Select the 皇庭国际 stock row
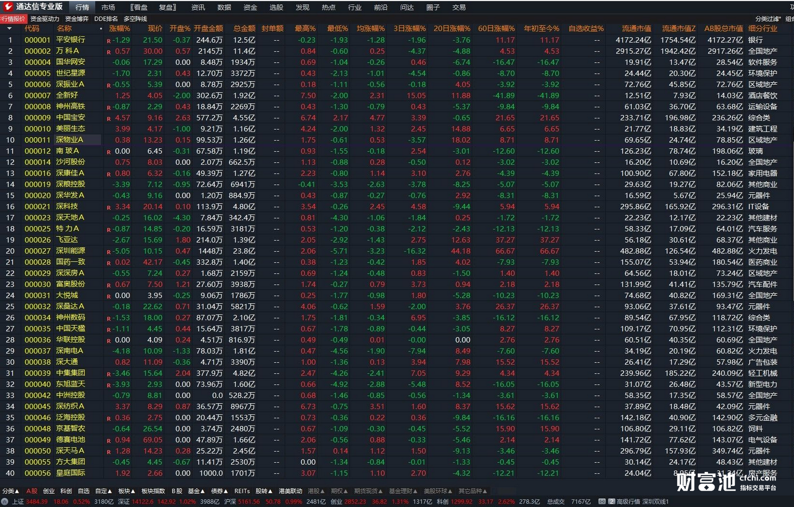The image size is (794, 507). tap(397, 473)
